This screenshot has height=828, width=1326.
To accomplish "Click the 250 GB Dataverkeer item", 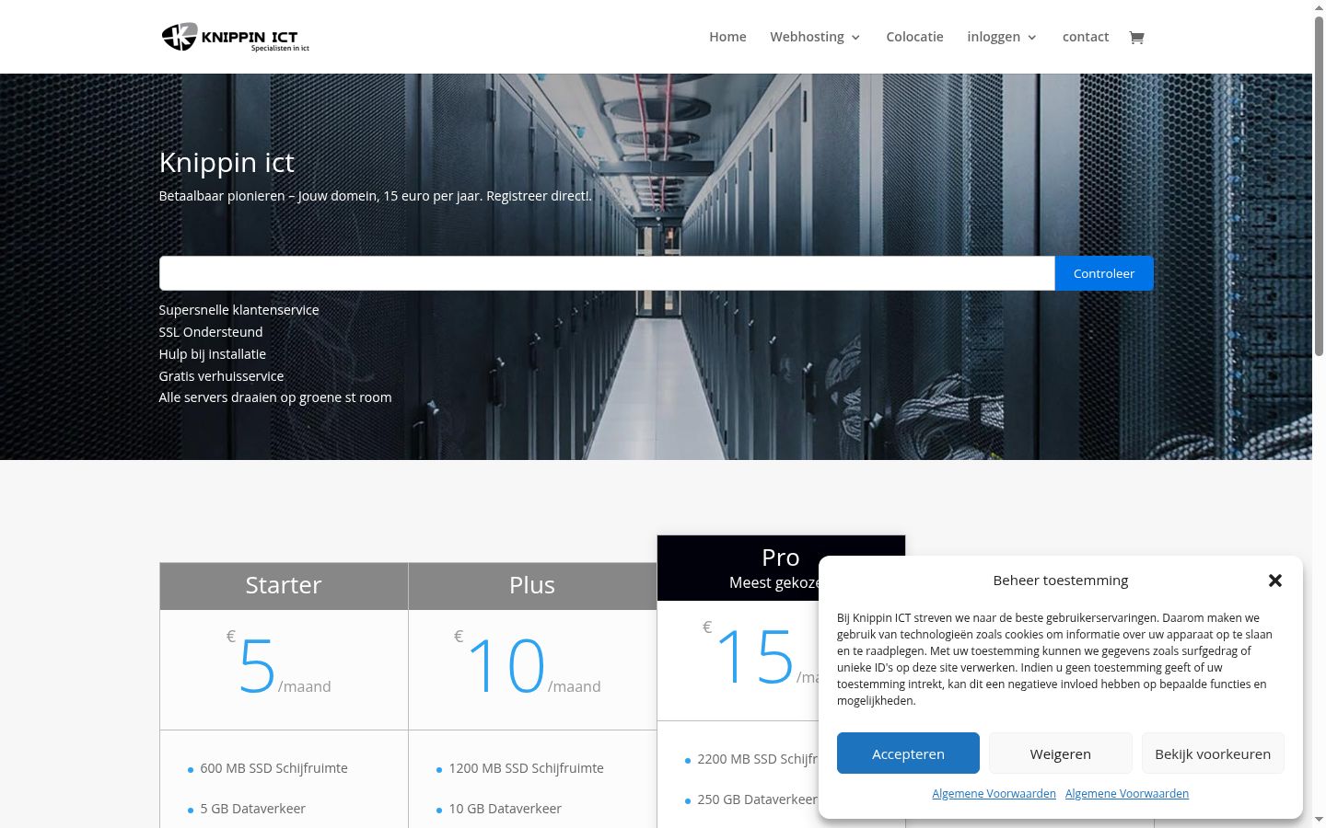I will point(757,799).
